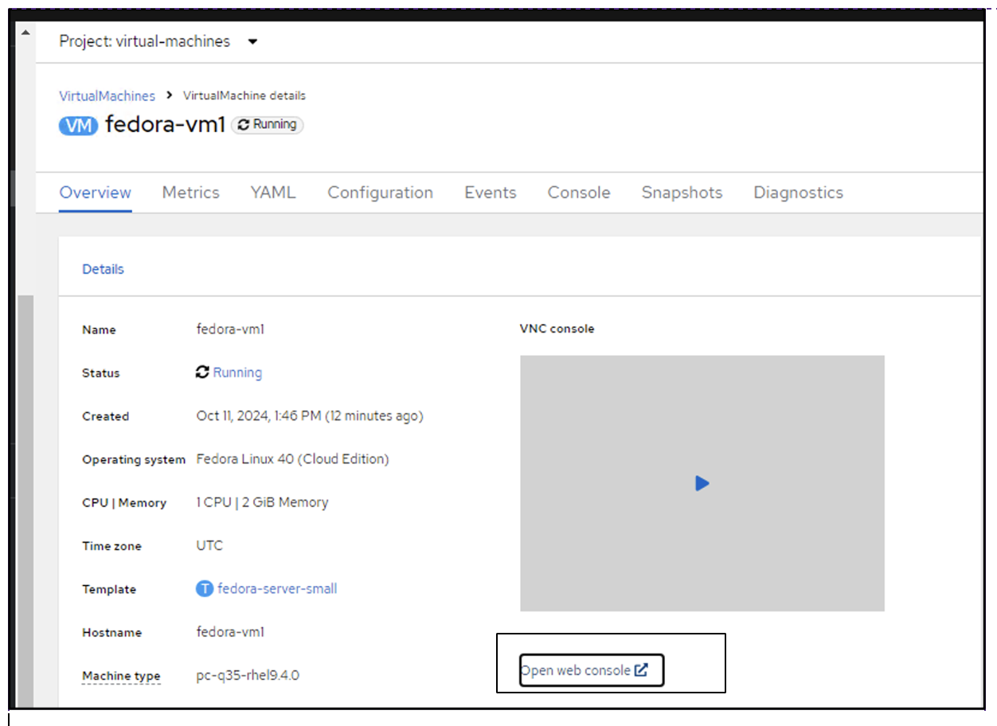Open the Diagnostics tab
997x726 pixels.
click(798, 192)
